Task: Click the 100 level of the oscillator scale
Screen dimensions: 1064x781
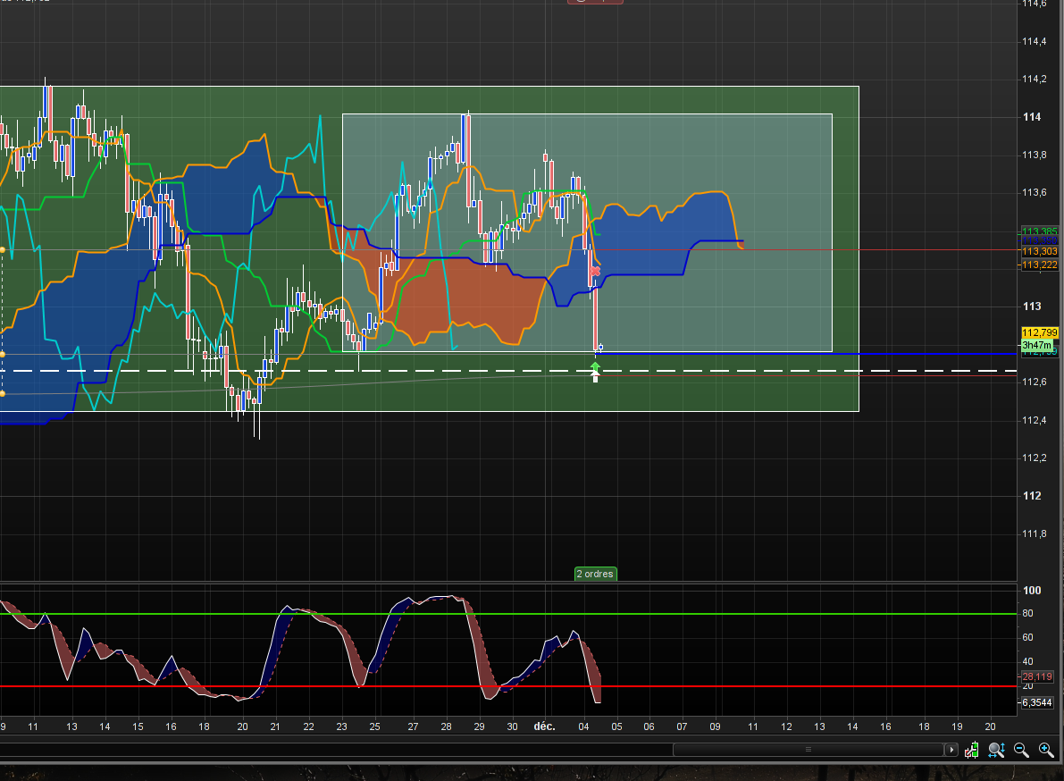Action: coord(1032,591)
